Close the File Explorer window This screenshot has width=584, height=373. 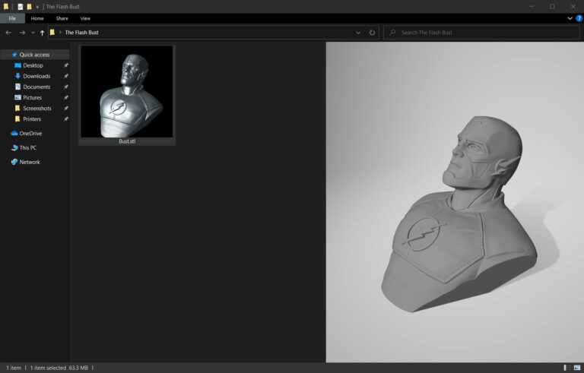(573, 6)
